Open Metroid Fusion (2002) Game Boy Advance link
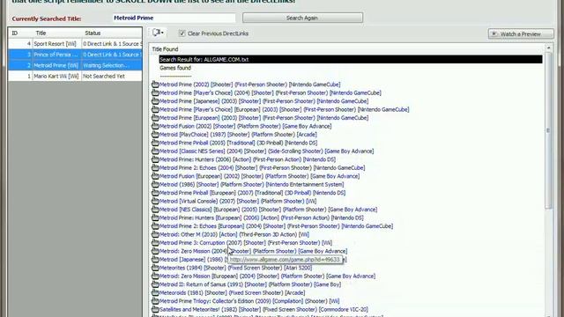 (245, 126)
